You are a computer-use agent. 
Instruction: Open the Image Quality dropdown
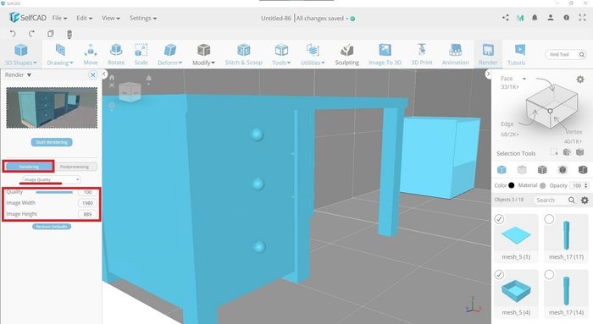(x=52, y=179)
